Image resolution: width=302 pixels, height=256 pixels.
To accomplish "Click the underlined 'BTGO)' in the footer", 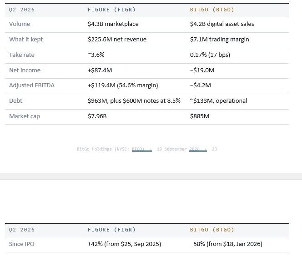I will pos(138,149).
